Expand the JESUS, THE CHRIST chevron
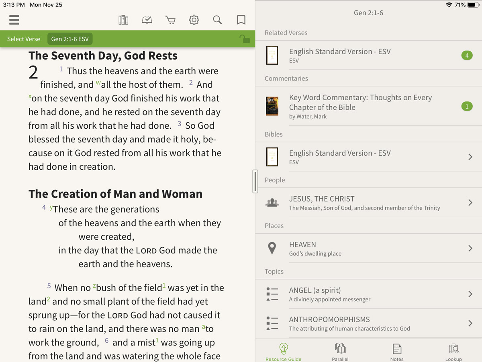 click(470, 203)
